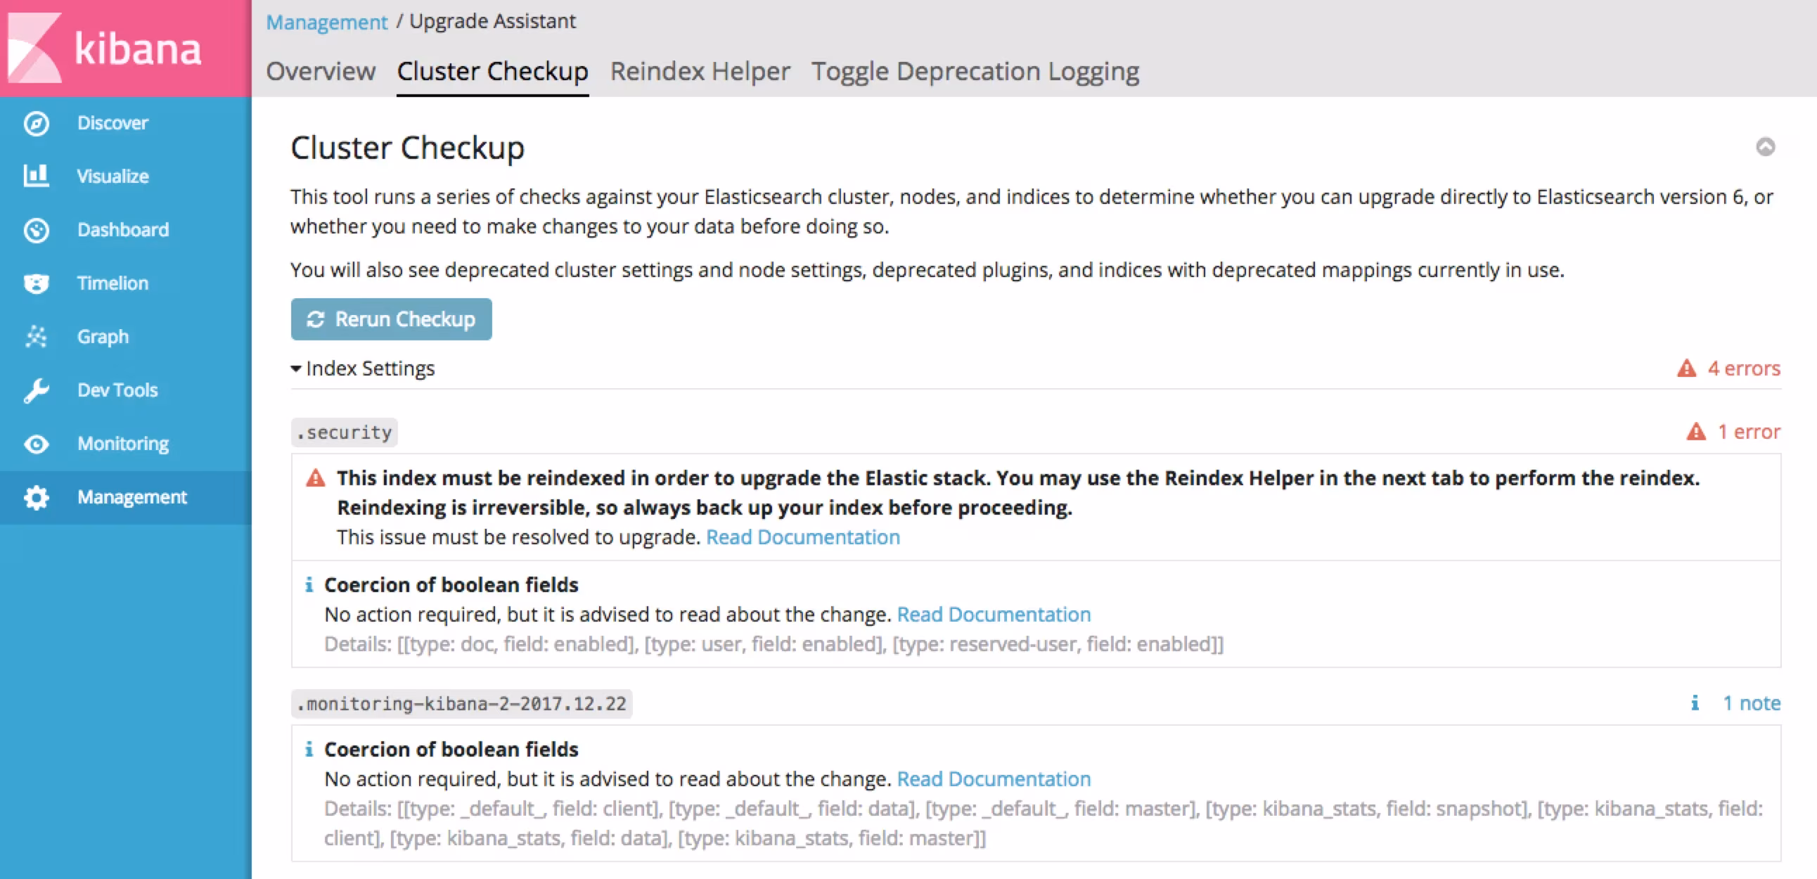Viewport: 1817px width, 879px height.
Task: Switch to the Overview tab
Action: point(320,71)
